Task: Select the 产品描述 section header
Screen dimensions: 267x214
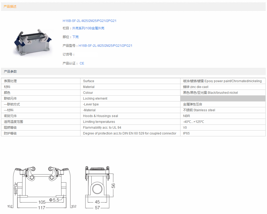Action: tap(10, 7)
